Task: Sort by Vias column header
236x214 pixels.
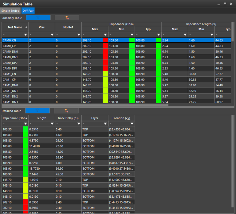Action: point(41,27)
